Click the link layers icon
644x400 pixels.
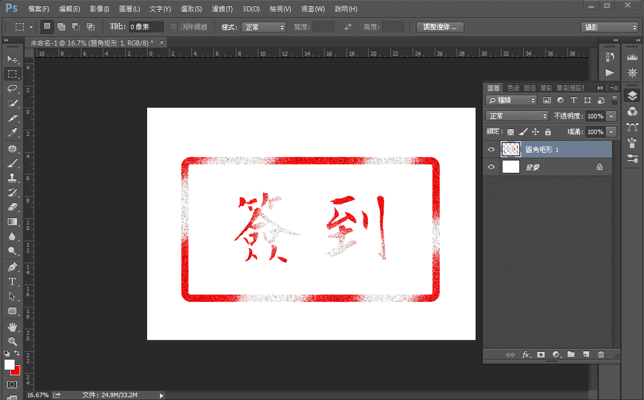[x=510, y=355]
